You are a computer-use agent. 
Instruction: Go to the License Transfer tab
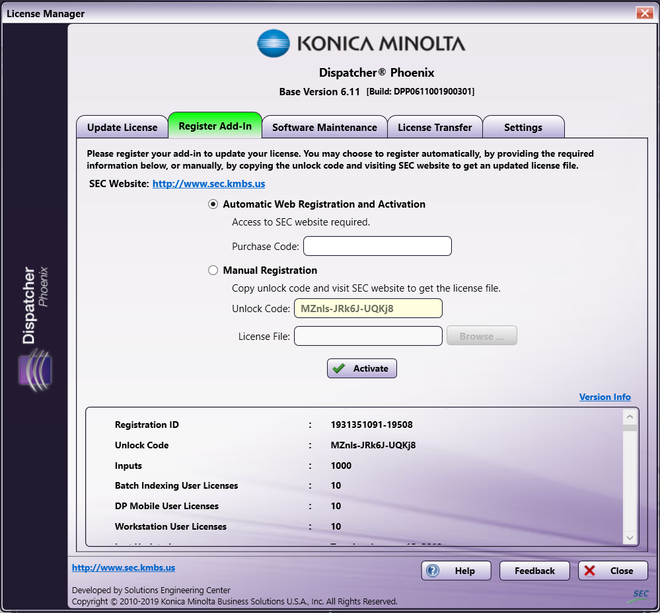435,127
